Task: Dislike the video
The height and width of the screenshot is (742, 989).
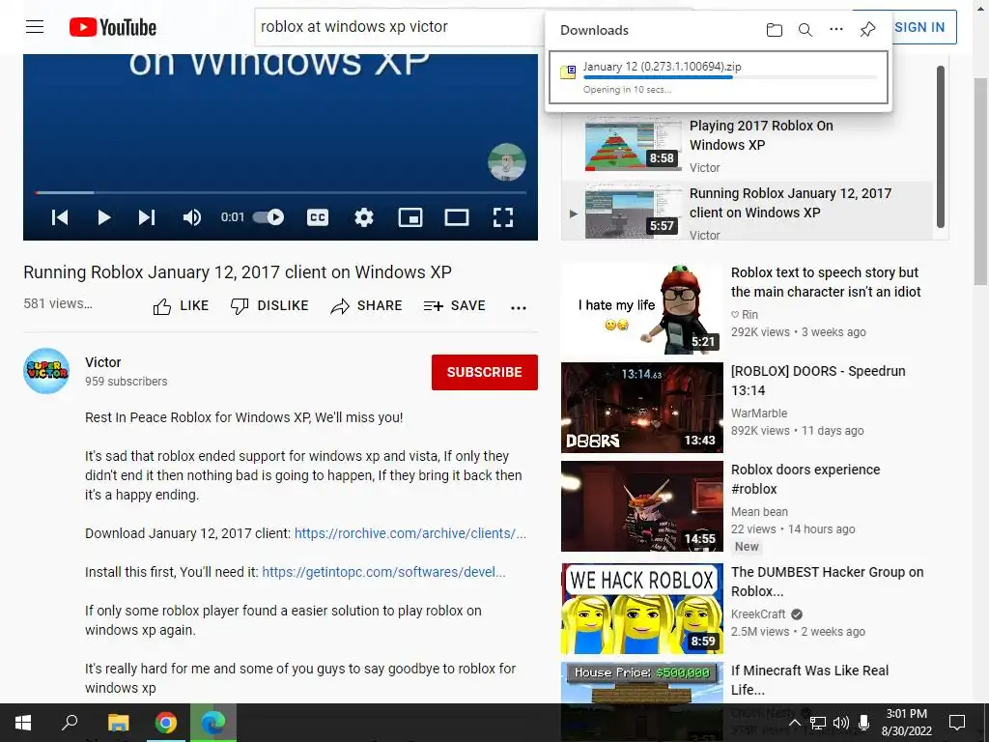Action: point(269,306)
